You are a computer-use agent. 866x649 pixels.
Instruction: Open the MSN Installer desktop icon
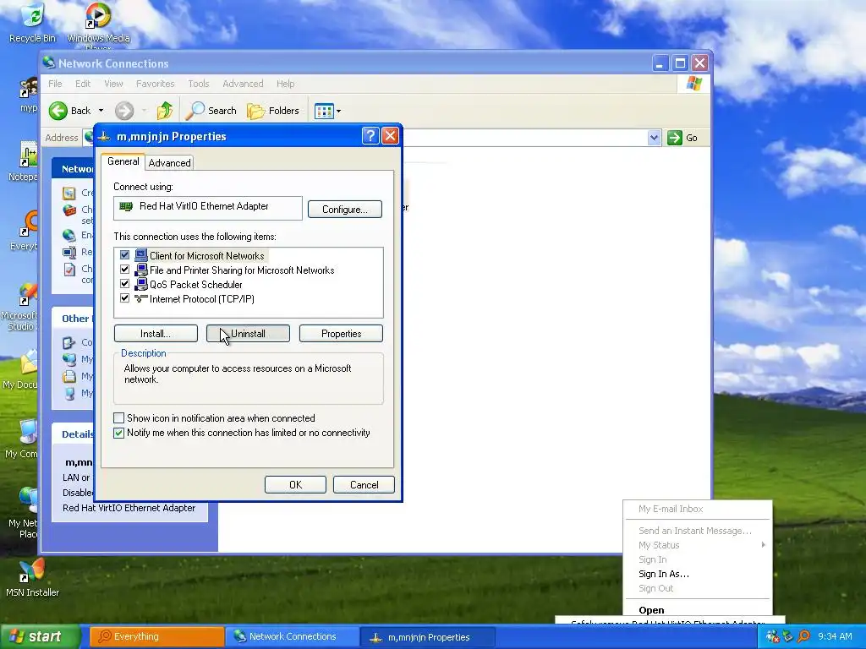(x=32, y=578)
